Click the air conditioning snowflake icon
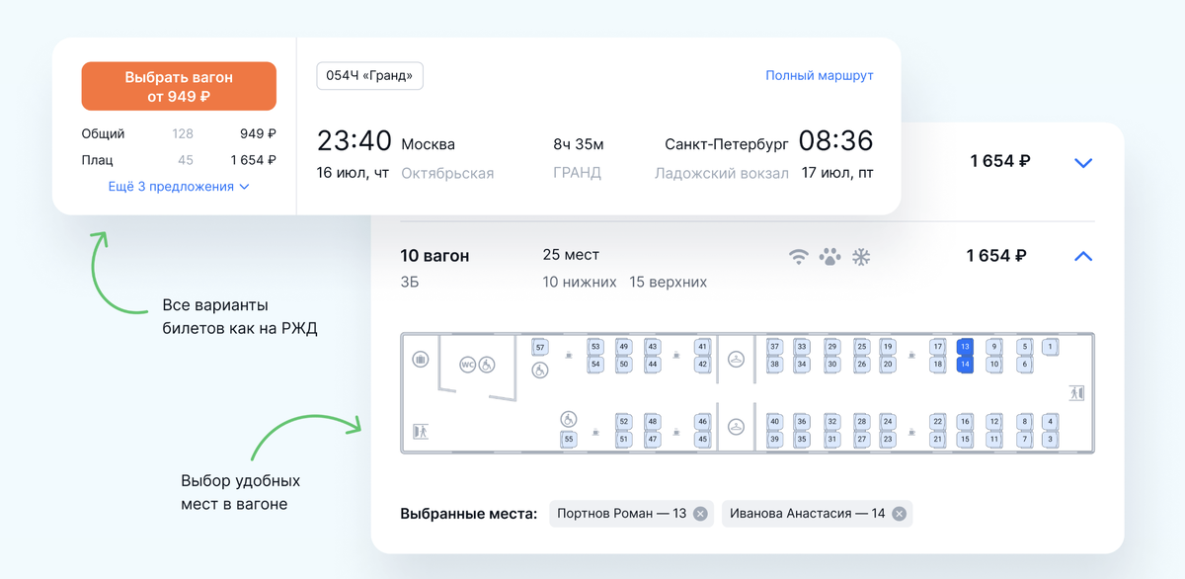This screenshot has height=579, width=1185. [x=862, y=257]
